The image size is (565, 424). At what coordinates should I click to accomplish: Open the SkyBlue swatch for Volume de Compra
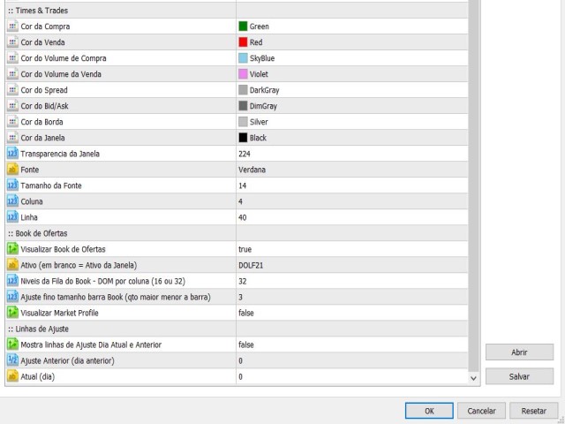tap(243, 58)
